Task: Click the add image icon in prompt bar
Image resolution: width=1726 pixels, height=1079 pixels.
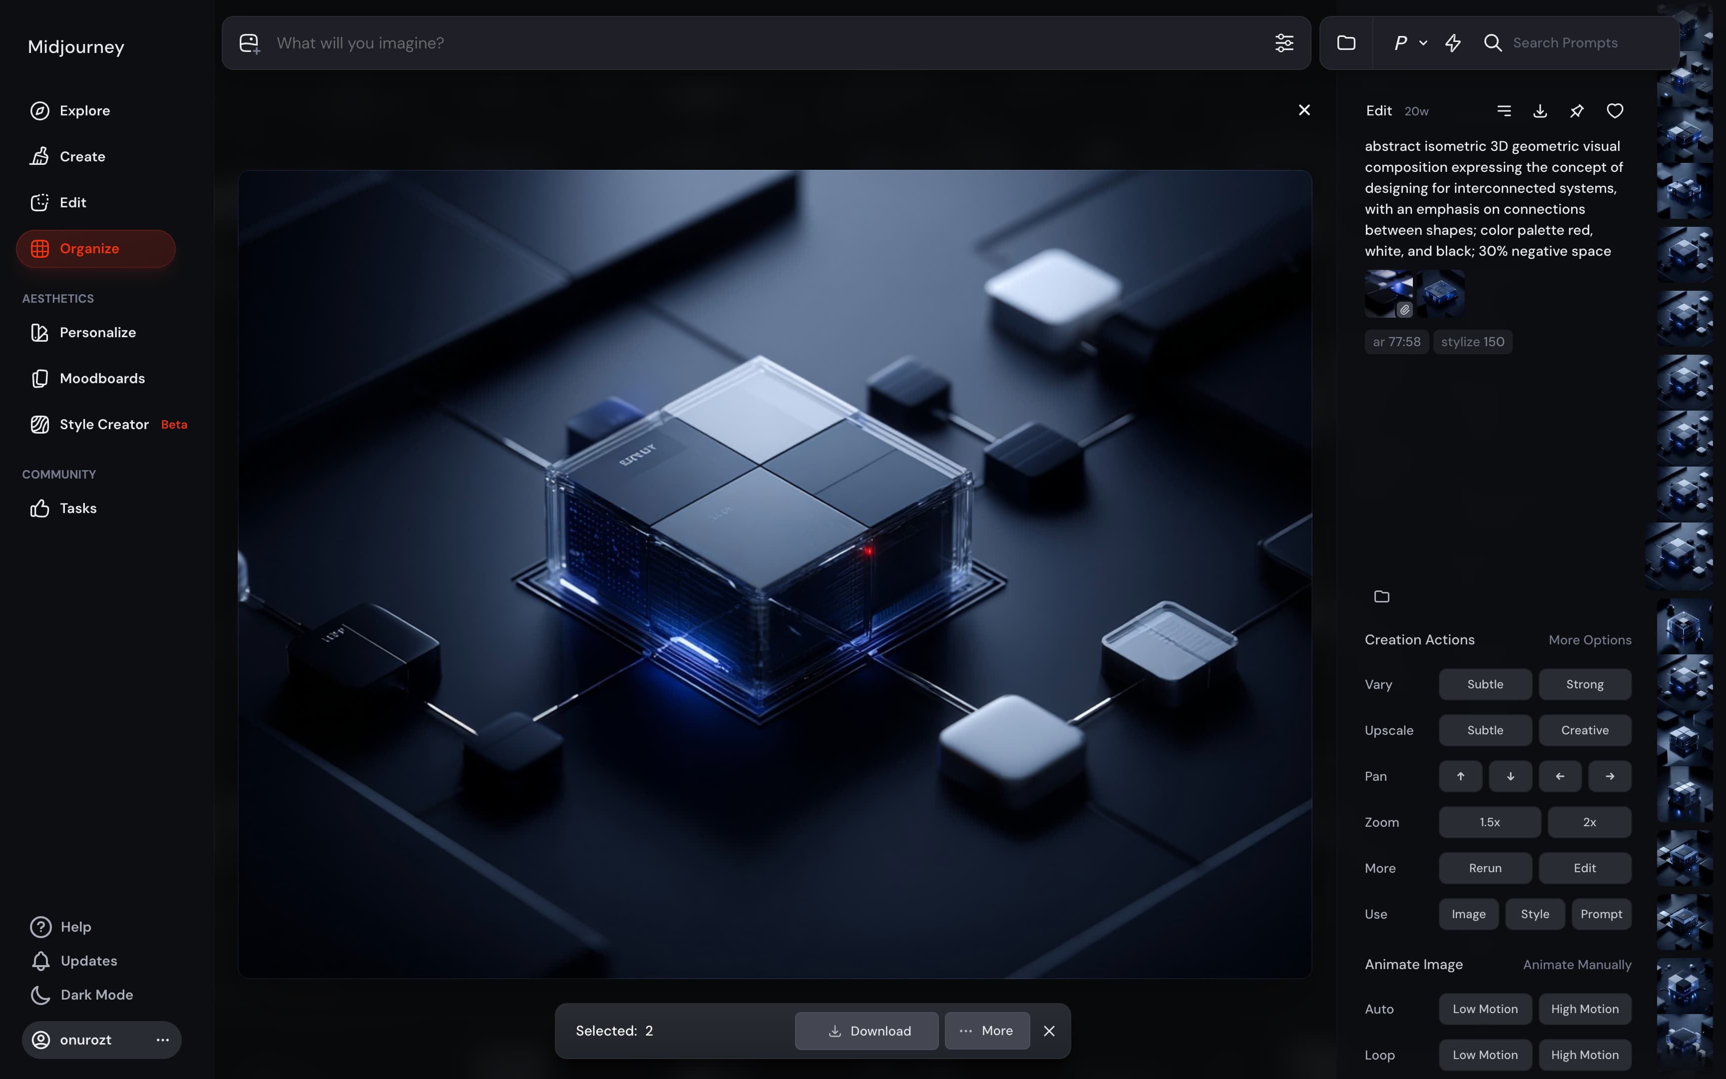Action: [249, 43]
